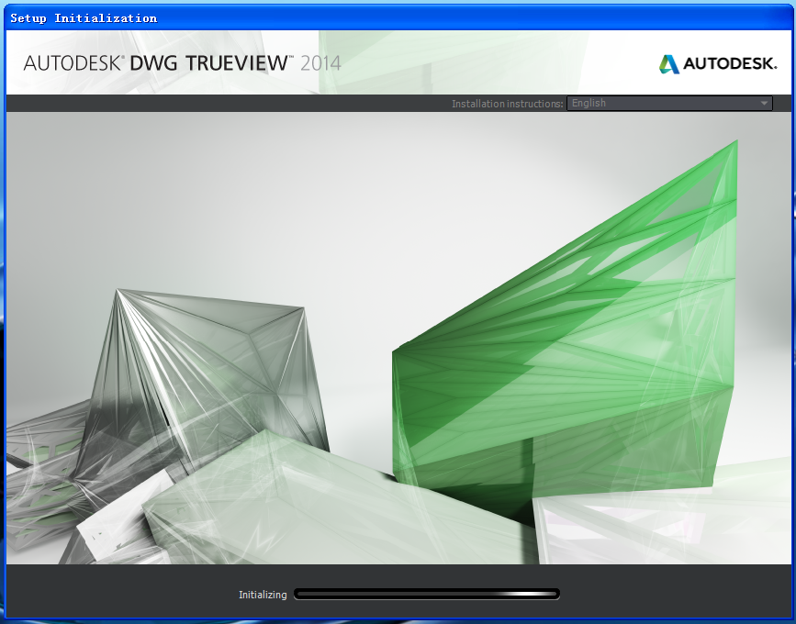The height and width of the screenshot is (624, 796).
Task: Click the AUTODESK wordmark text
Action: 730,63
